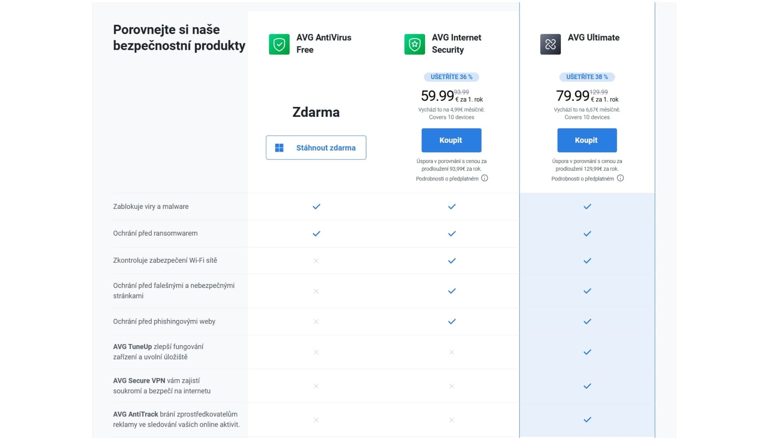This screenshot has width=778, height=438.
Task: Click the AVG Secure VPN feature description
Action: coord(162,386)
